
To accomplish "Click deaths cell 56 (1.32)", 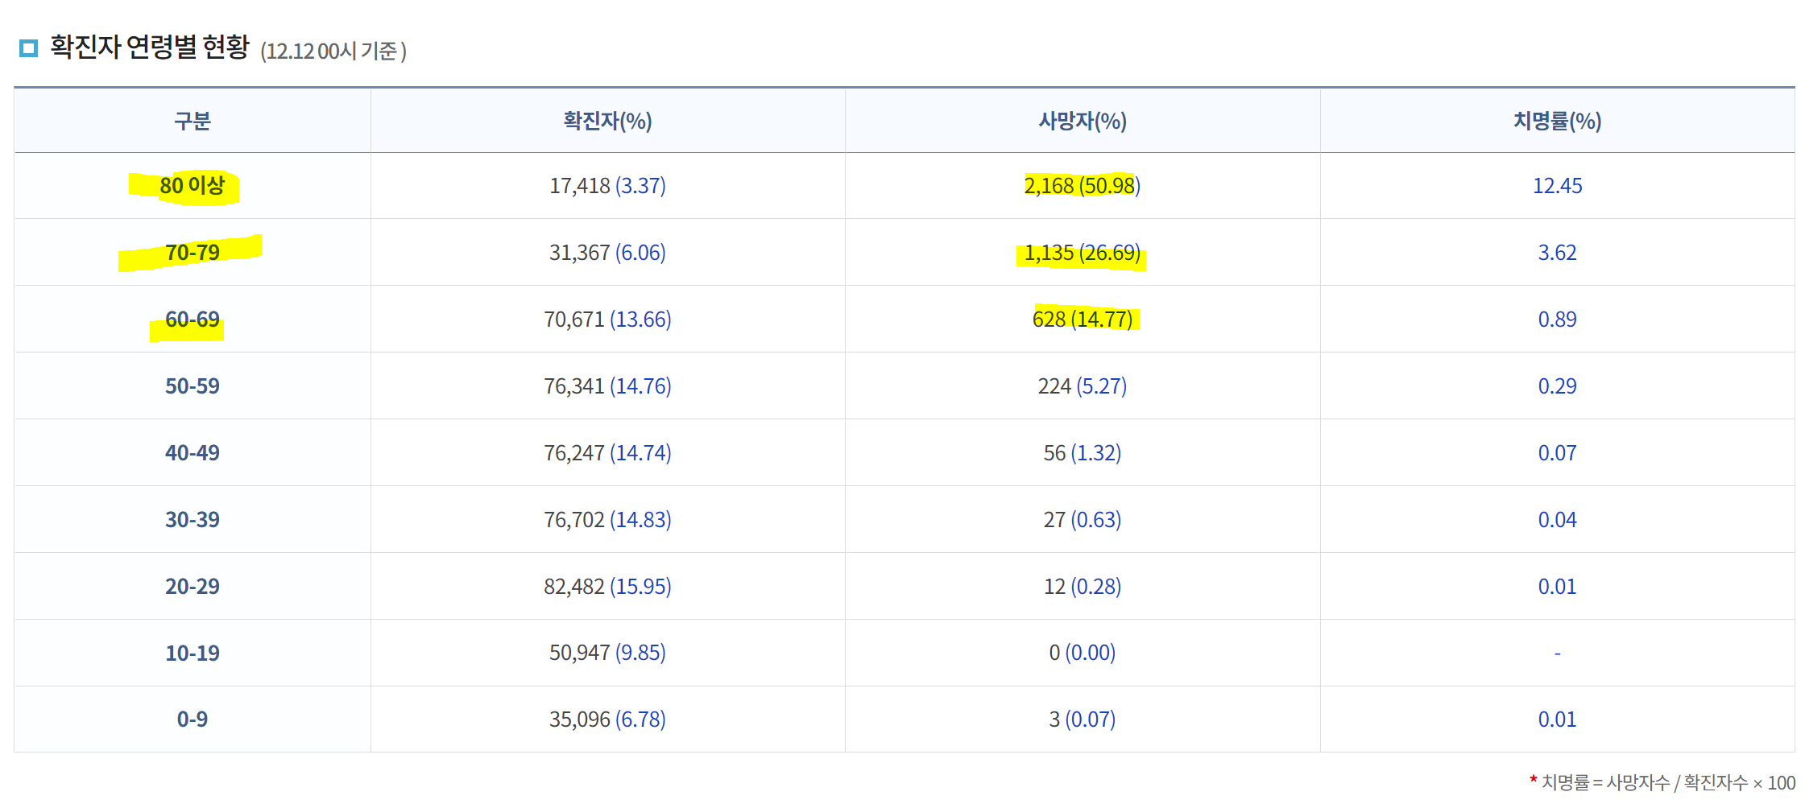I will [x=1083, y=453].
